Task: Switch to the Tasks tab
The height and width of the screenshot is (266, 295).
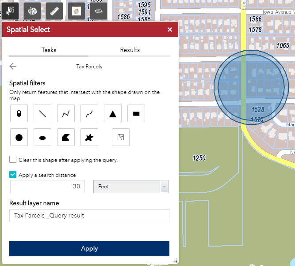Action: pyautogui.click(x=49, y=50)
